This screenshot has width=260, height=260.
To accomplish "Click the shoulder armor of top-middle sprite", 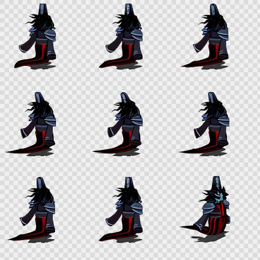I will pos(137,35).
